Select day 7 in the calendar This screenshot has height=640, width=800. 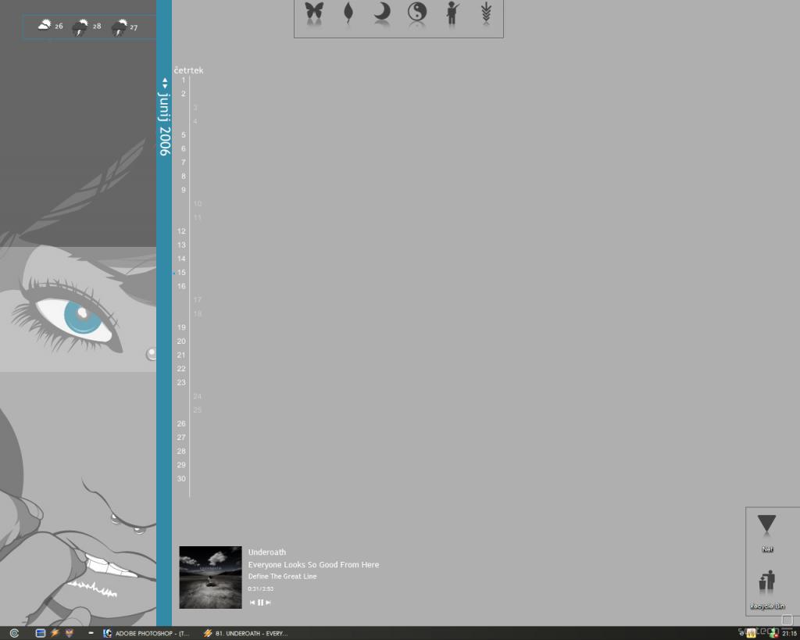(183, 163)
